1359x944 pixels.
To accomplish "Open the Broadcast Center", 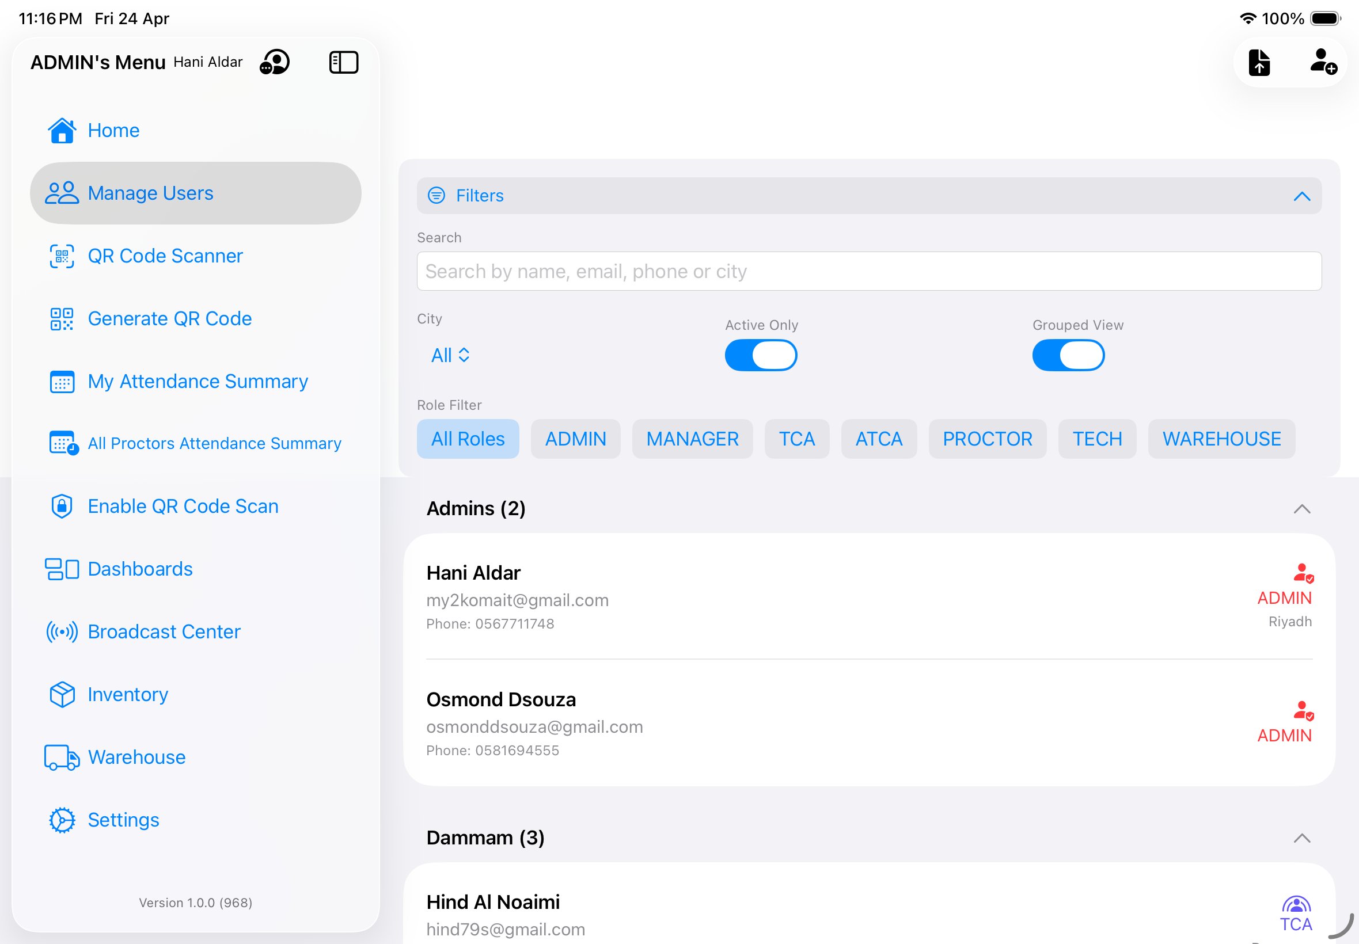I will (x=164, y=631).
